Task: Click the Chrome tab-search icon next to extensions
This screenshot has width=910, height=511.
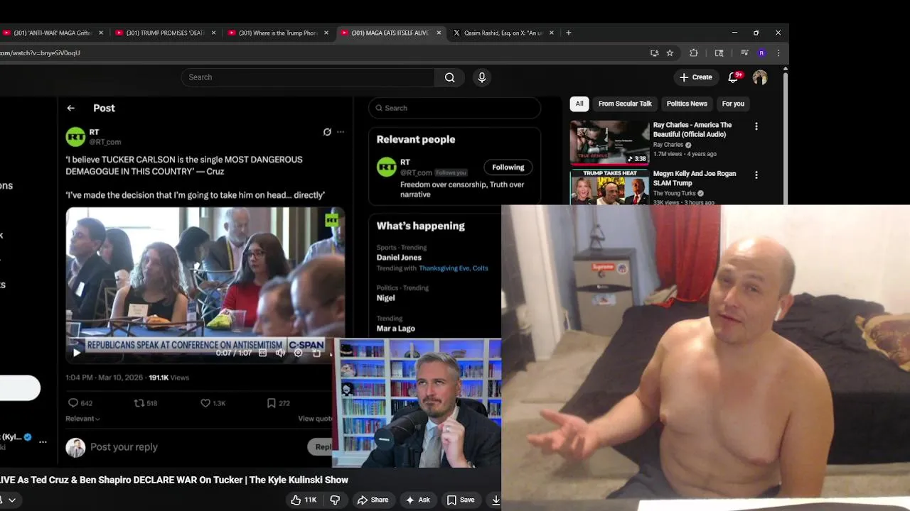Action: pyautogui.click(x=719, y=53)
